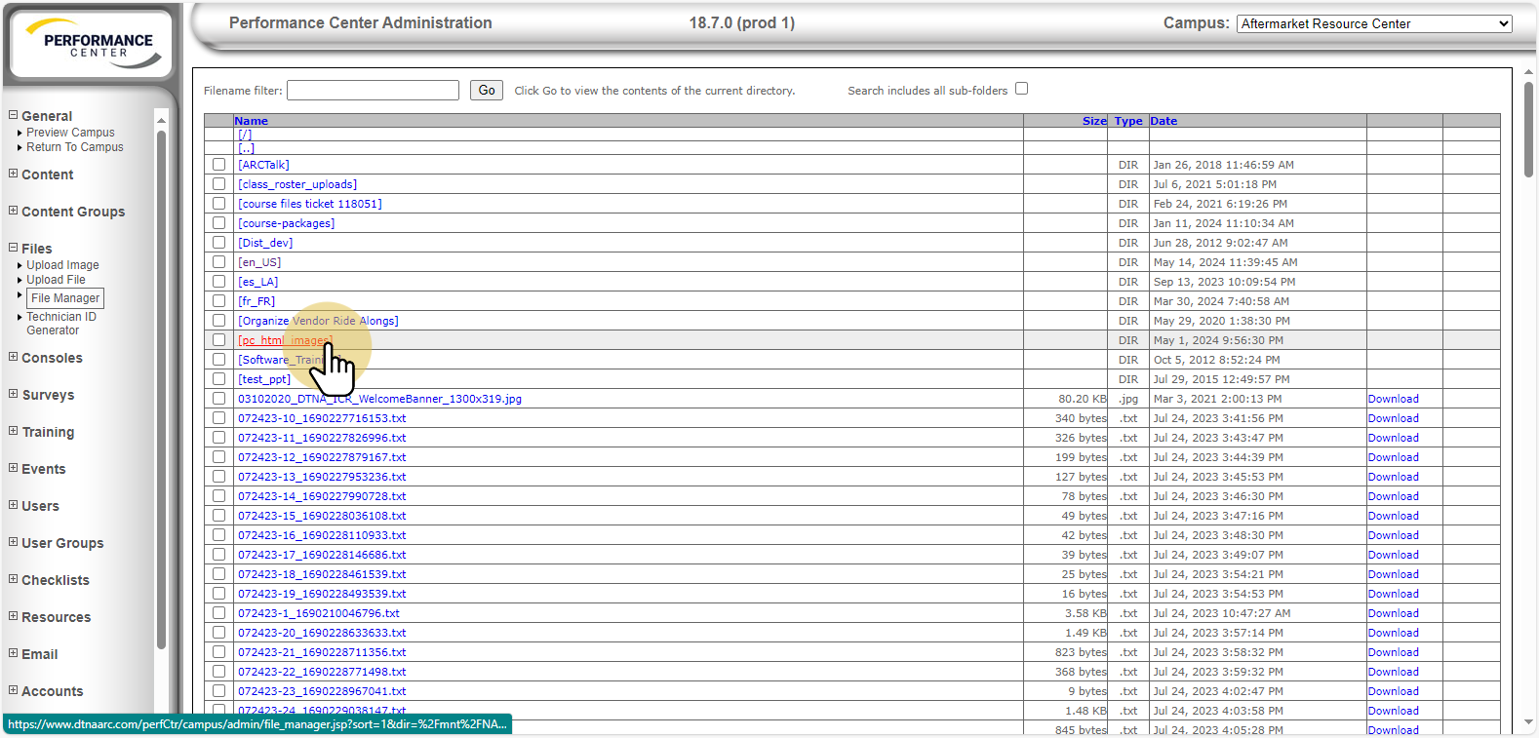
Task: Open 03102020_DTNA_ICR_WelcomeBanner jpg file
Action: pyautogui.click(x=379, y=399)
